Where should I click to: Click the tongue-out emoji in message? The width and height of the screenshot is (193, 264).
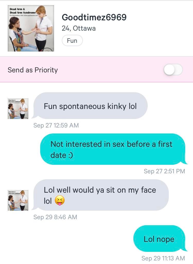[x=60, y=200]
